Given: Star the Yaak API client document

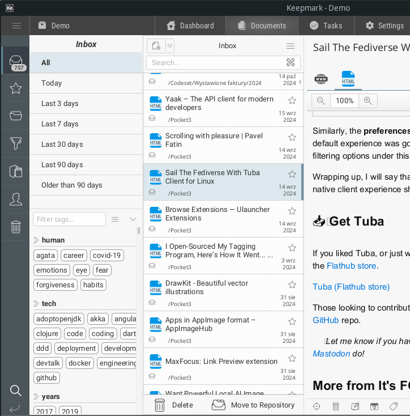Looking at the screenshot, I should coord(292,100).
